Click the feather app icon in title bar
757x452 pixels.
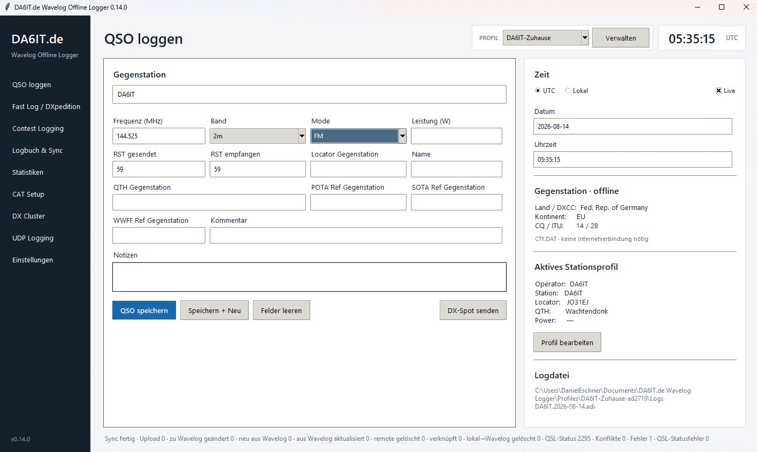(7, 7)
